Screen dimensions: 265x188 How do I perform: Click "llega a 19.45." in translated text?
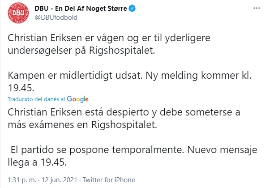coord(37,162)
